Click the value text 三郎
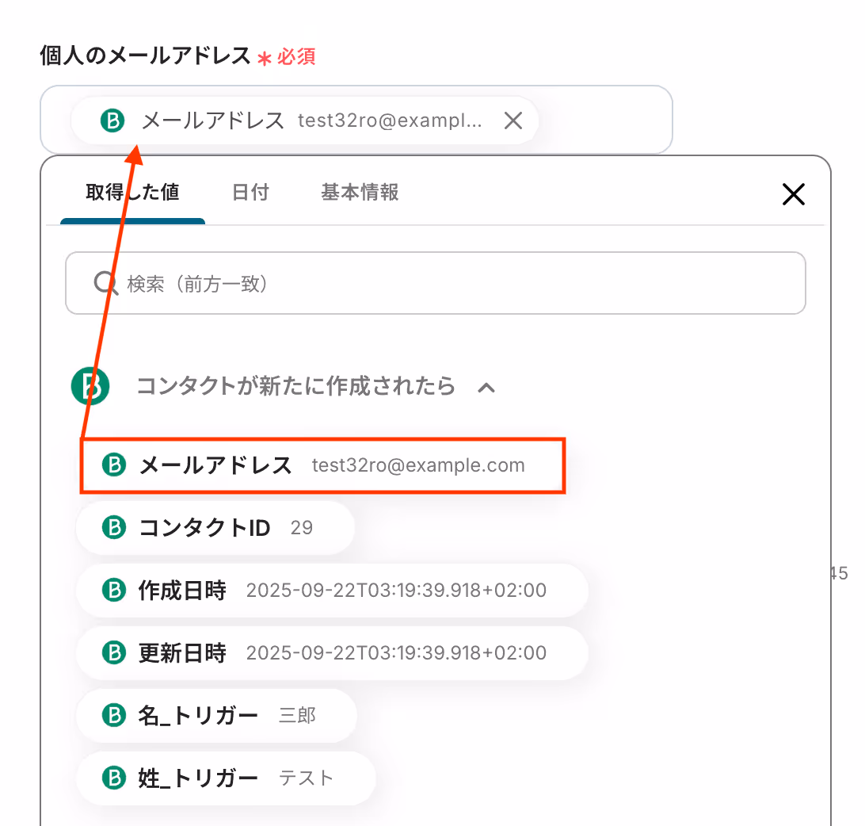The width and height of the screenshot is (865, 826). pyautogui.click(x=297, y=716)
